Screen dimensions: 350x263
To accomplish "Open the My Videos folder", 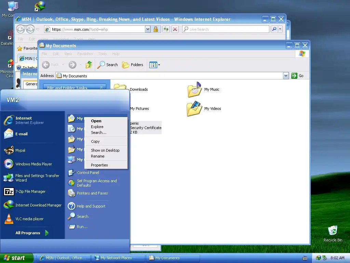I will tap(204, 109).
